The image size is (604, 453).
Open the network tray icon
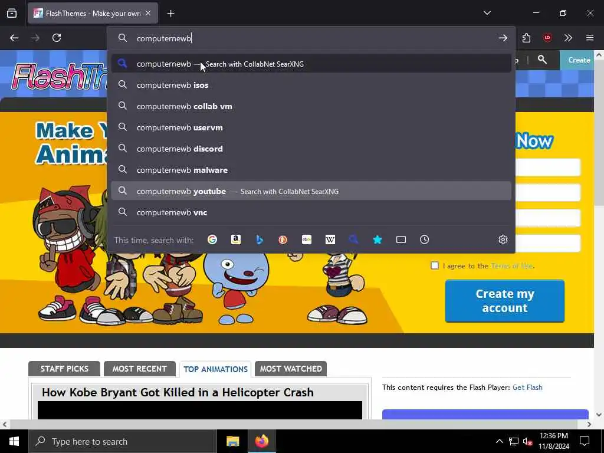pyautogui.click(x=514, y=441)
